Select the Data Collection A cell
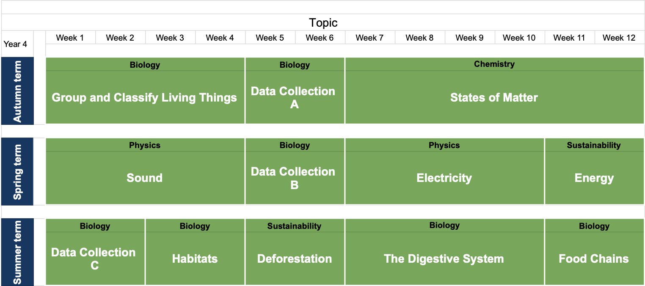 pos(294,98)
